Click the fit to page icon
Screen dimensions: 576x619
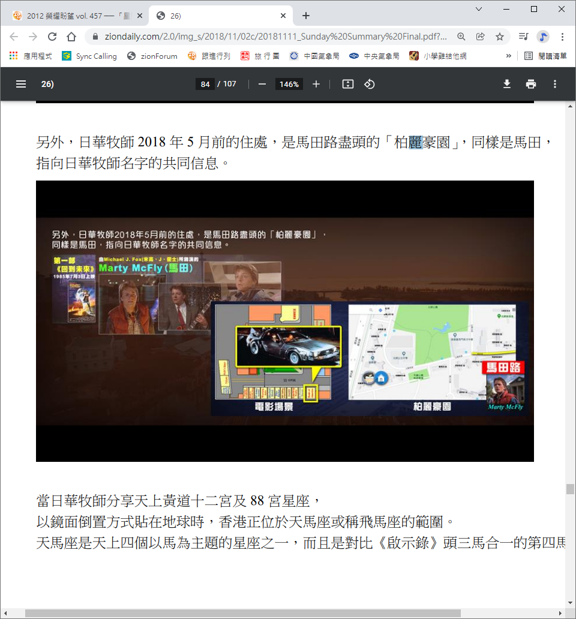pyautogui.click(x=348, y=84)
